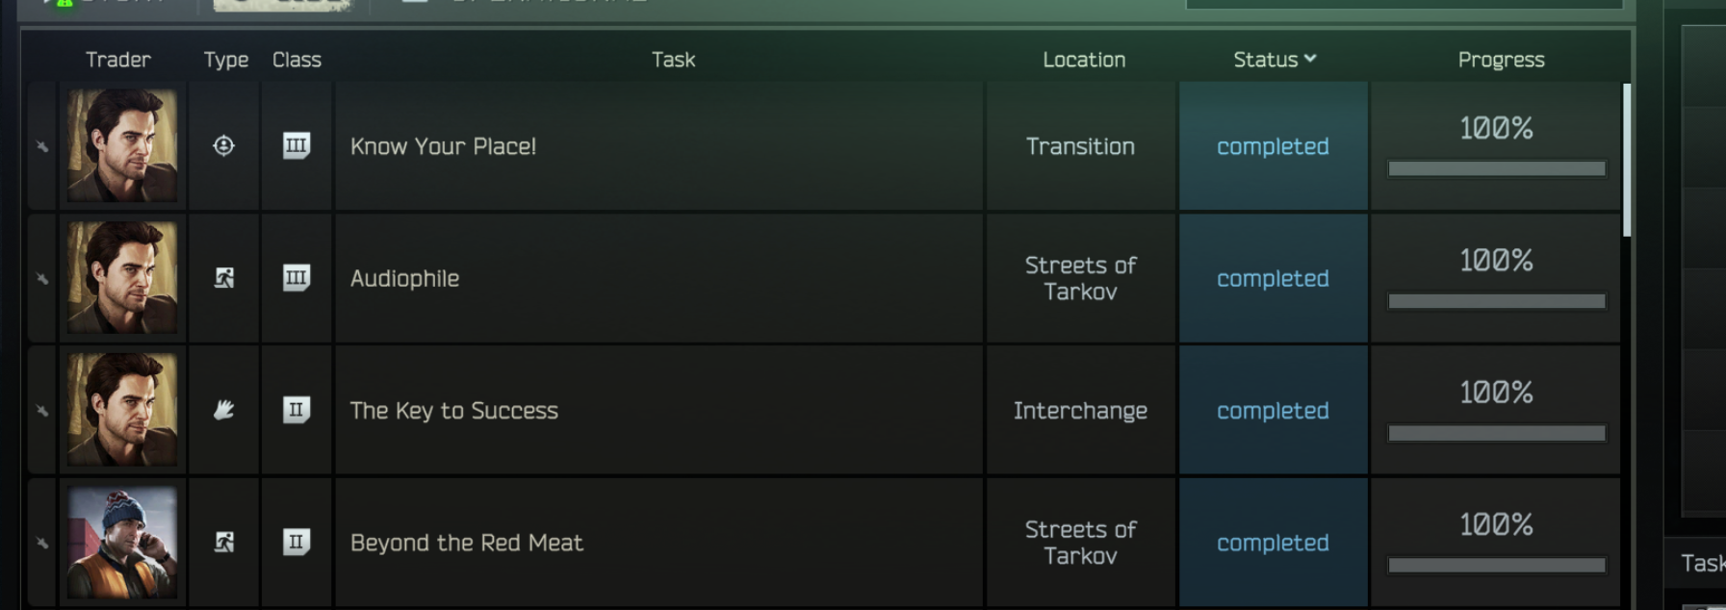1726x610 pixels.
Task: Toggle the pin marker on The Key to Success row
Action: coord(42,411)
